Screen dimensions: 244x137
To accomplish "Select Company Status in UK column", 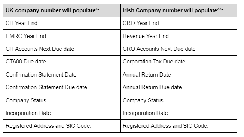I will coord(62,100).
